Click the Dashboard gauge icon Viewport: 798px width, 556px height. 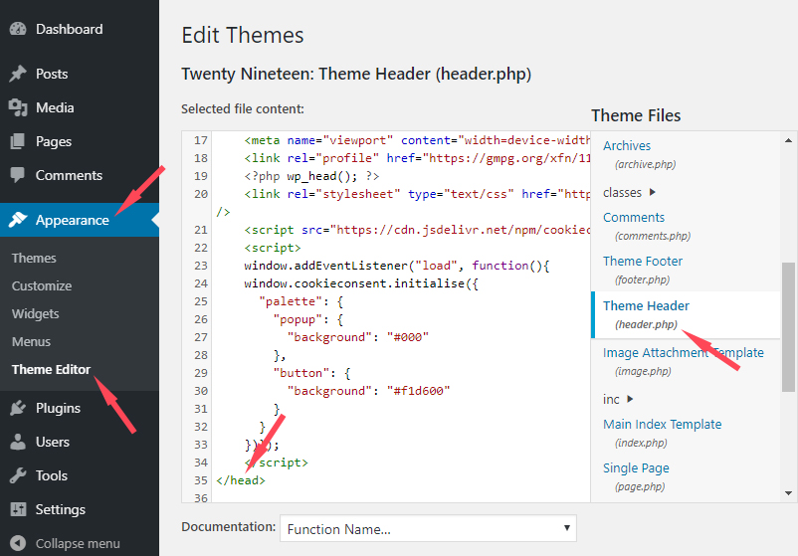click(18, 29)
